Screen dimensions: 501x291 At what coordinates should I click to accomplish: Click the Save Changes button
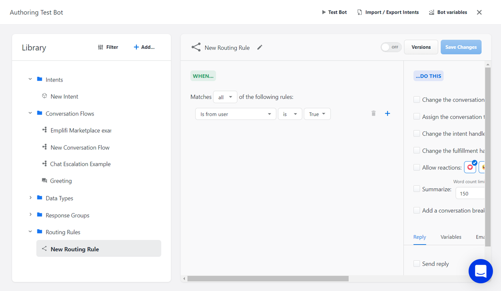(461, 47)
